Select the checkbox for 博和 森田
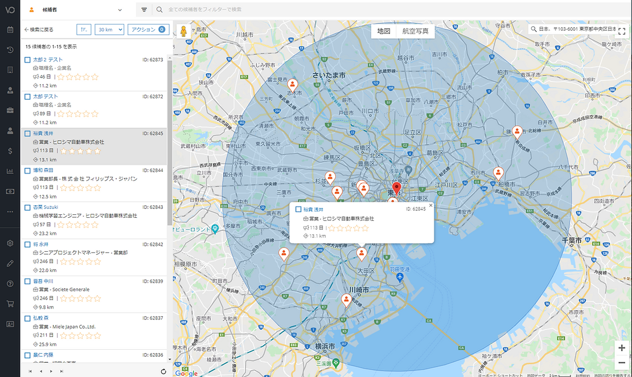This screenshot has height=377, width=632. coord(27,171)
